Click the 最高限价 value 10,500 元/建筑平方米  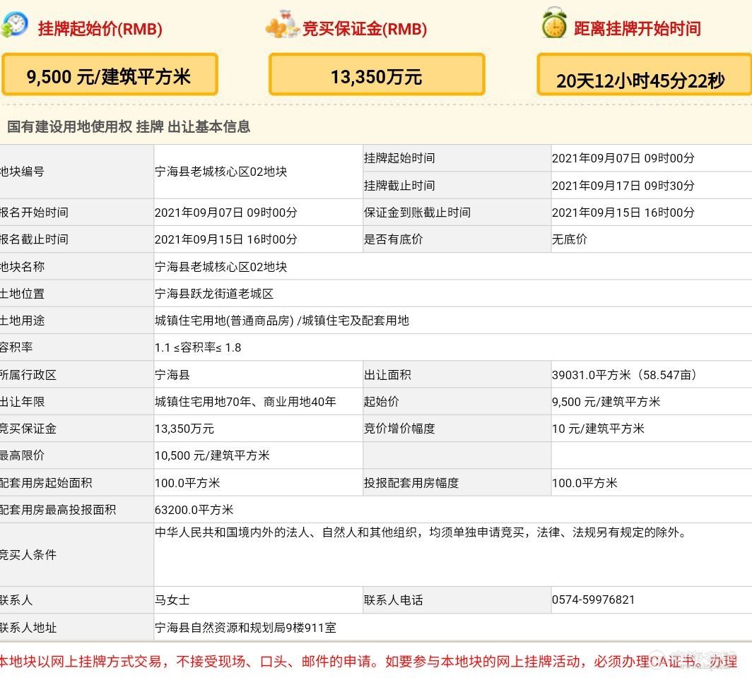(x=212, y=455)
